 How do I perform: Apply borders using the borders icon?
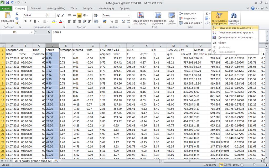pyautogui.click(x=44, y=22)
